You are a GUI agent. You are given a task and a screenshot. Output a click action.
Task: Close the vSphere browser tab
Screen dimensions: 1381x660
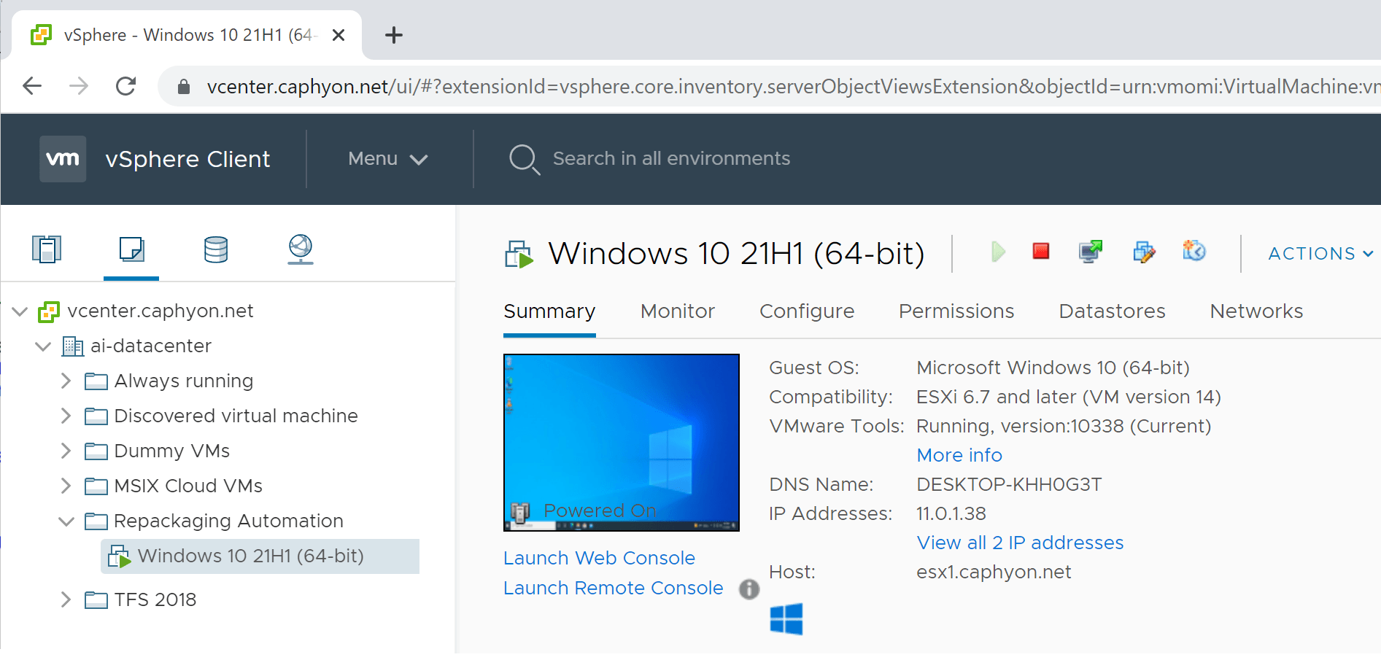pyautogui.click(x=339, y=34)
